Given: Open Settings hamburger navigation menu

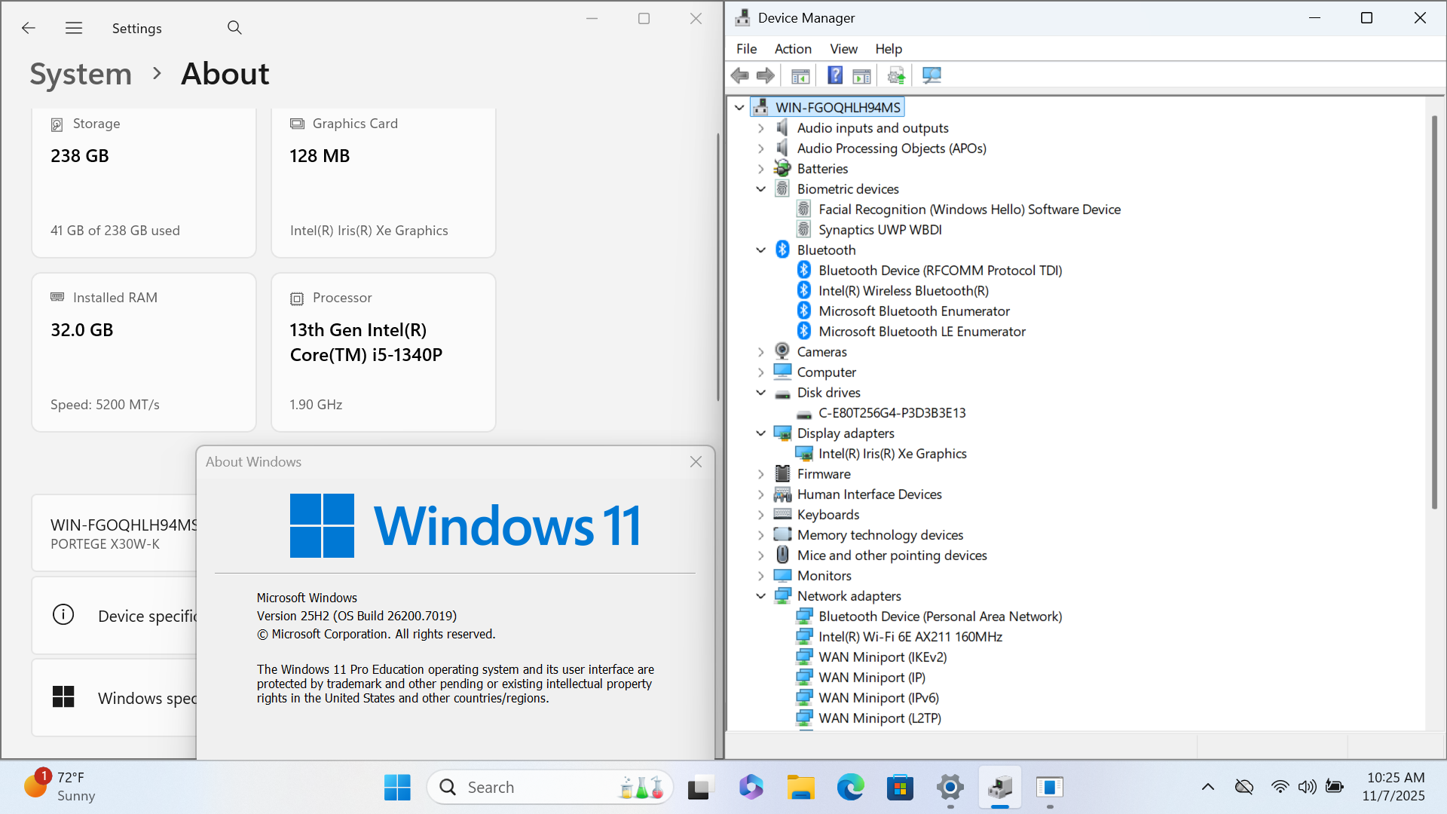Looking at the screenshot, I should [x=74, y=28].
